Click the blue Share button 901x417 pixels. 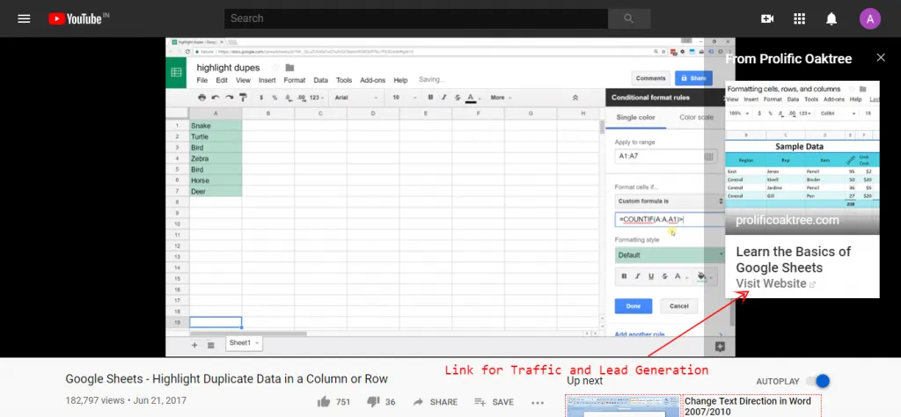[693, 78]
